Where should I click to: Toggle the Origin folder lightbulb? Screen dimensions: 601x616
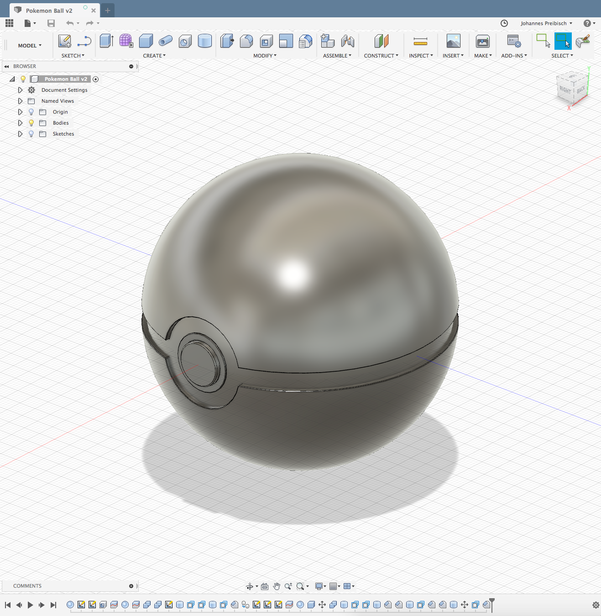click(x=31, y=112)
